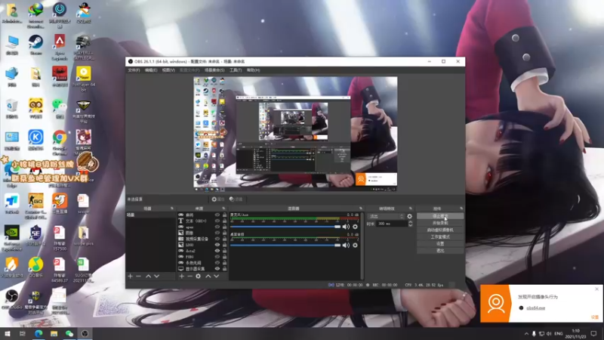Pop out the 控件 dock via header icon
The width and height of the screenshot is (604, 340).
(461, 209)
